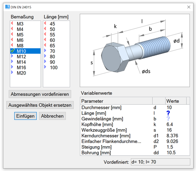Click the red arrow icon next to M3
196x171 pixels.
(x=12, y=23)
